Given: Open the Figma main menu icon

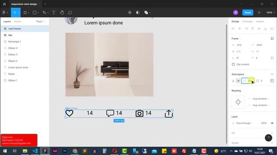Looking at the screenshot, I should tap(4, 12).
